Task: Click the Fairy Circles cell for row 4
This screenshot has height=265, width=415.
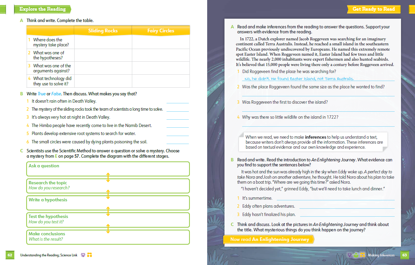Action: (x=161, y=81)
